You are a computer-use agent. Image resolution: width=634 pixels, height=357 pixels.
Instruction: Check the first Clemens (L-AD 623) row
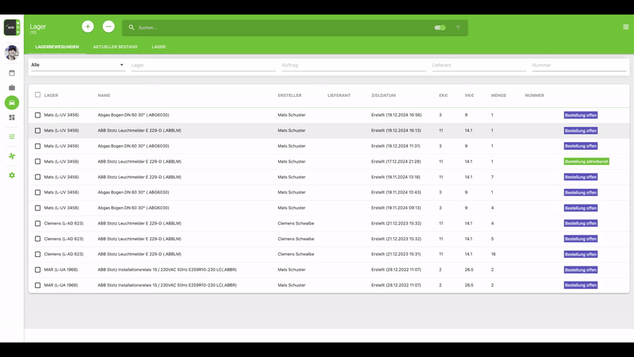click(37, 224)
